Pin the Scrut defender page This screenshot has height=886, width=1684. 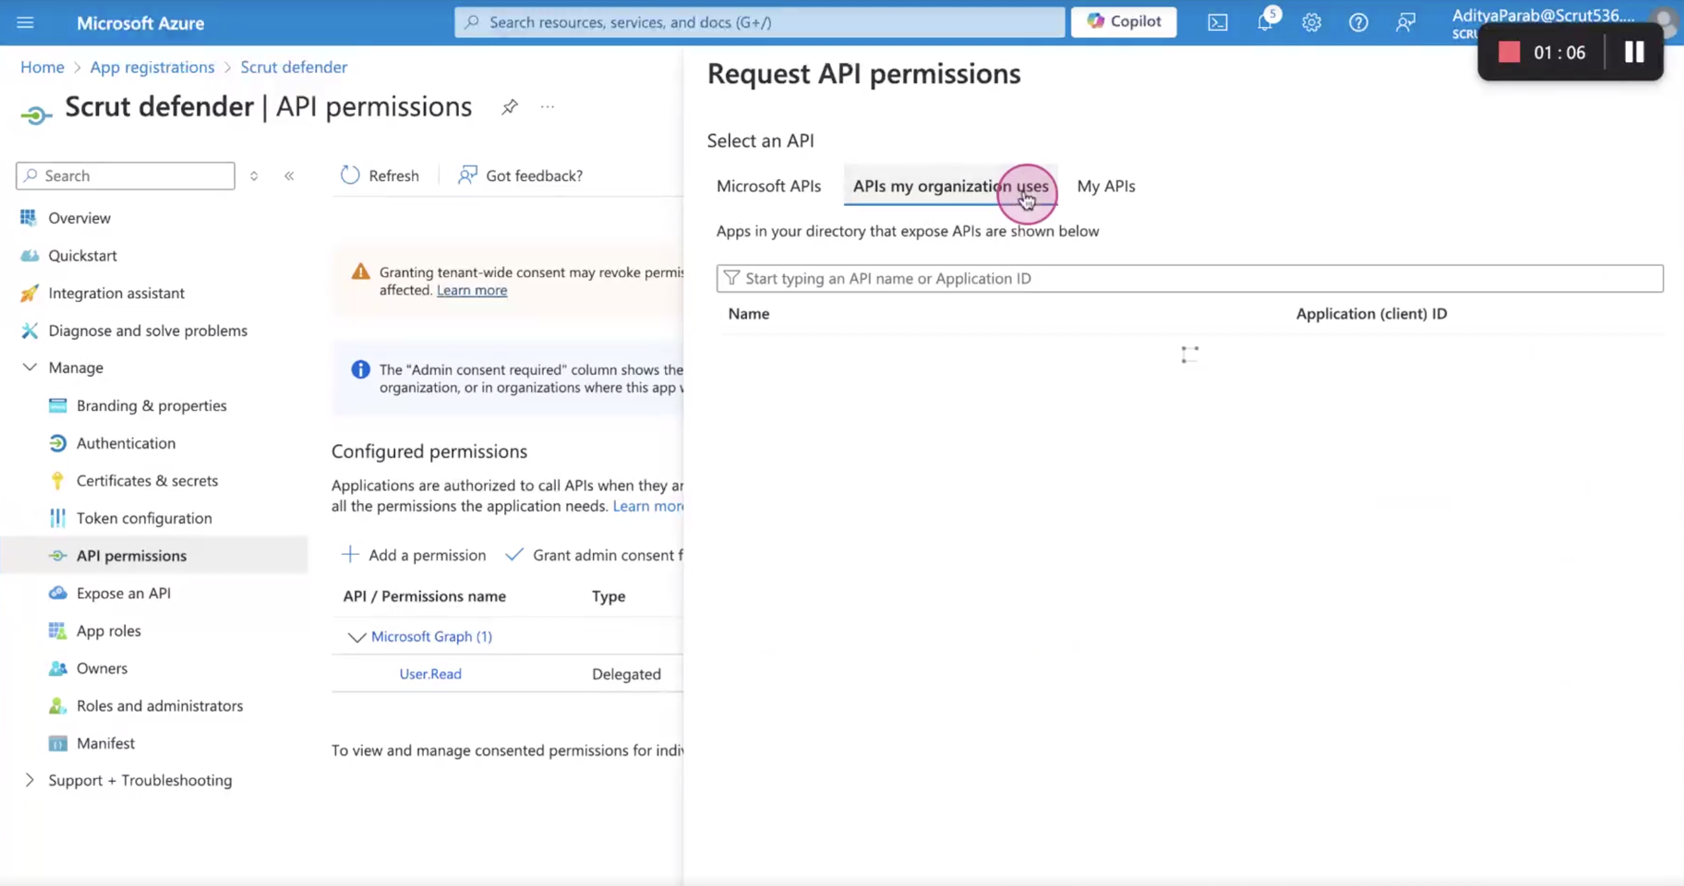coord(509,106)
